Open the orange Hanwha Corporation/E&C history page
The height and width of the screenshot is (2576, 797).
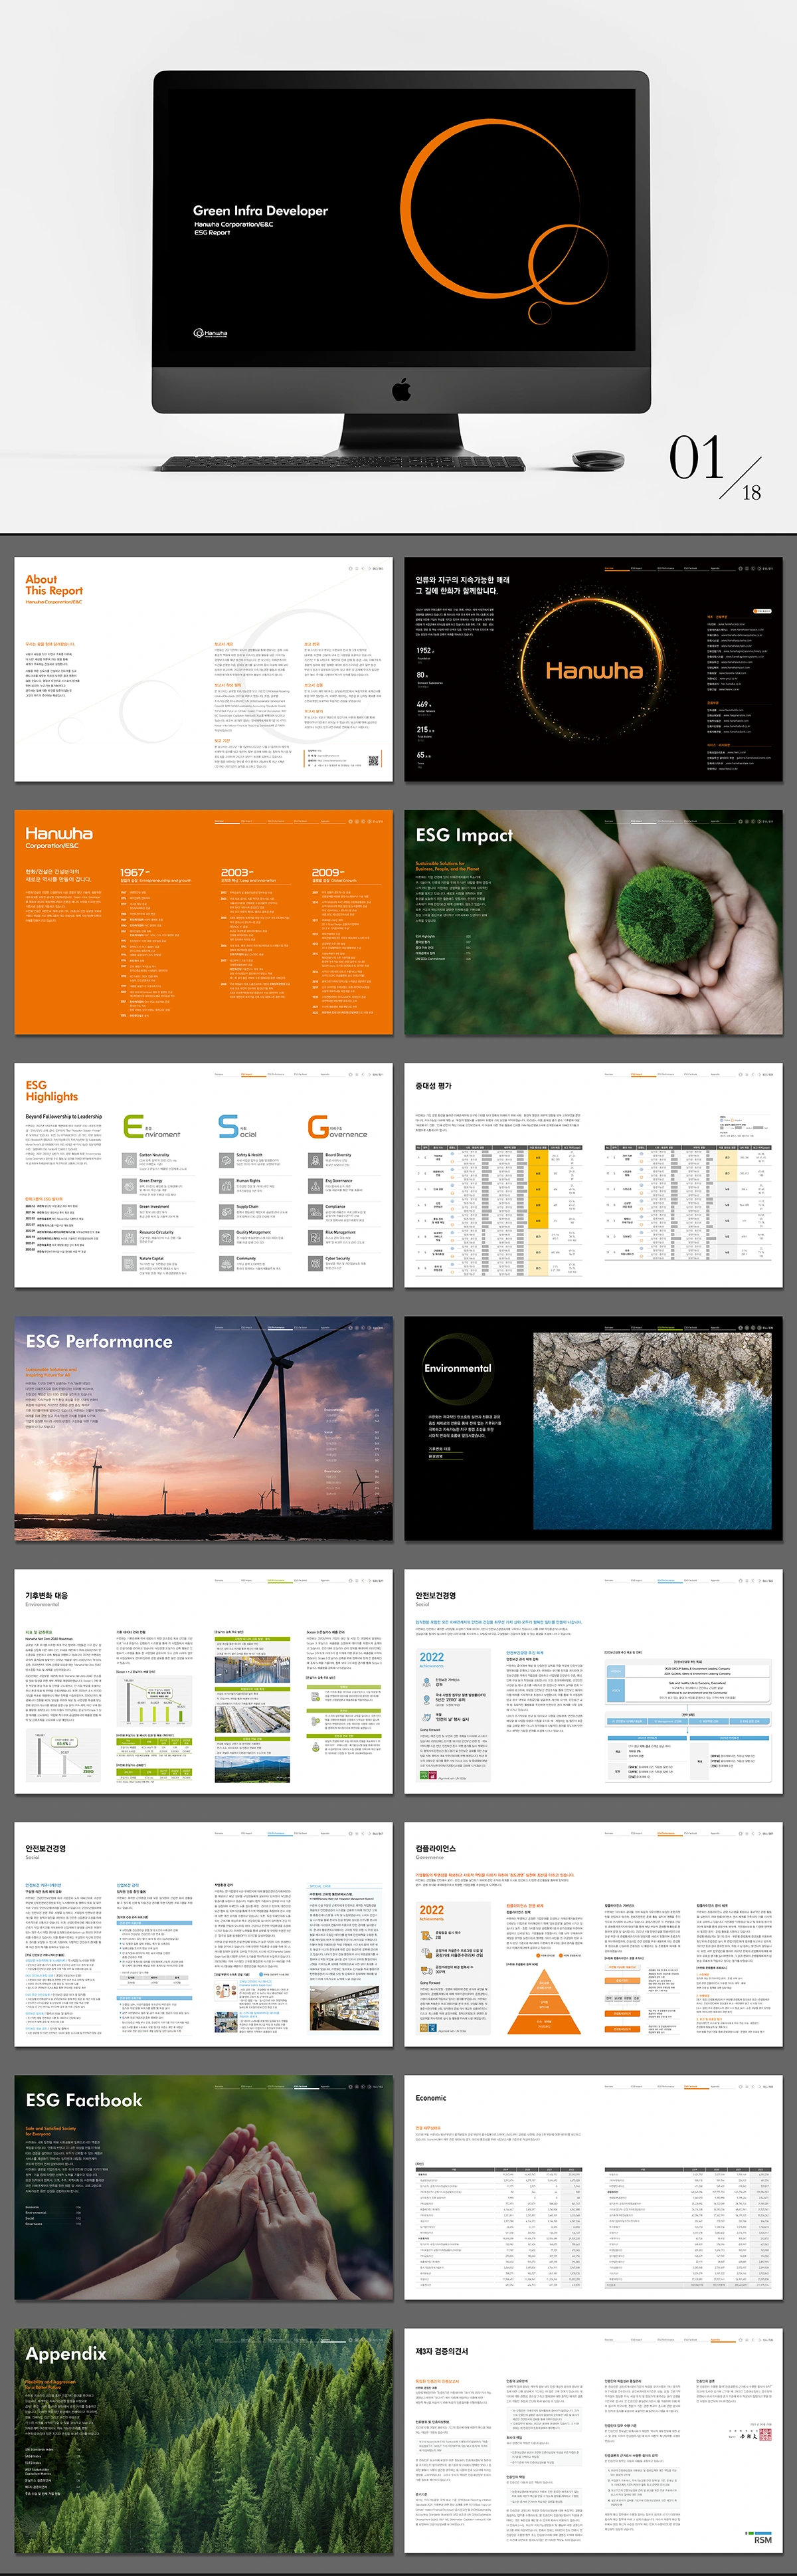pos(204,922)
